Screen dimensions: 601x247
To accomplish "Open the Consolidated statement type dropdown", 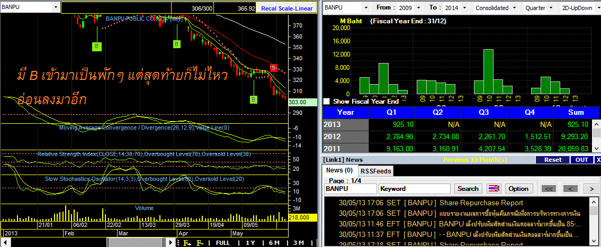I will pyautogui.click(x=514, y=7).
